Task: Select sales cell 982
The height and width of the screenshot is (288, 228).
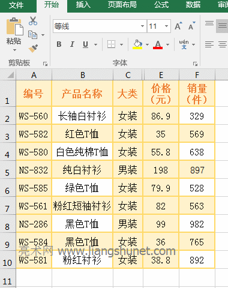Action: click(197, 224)
